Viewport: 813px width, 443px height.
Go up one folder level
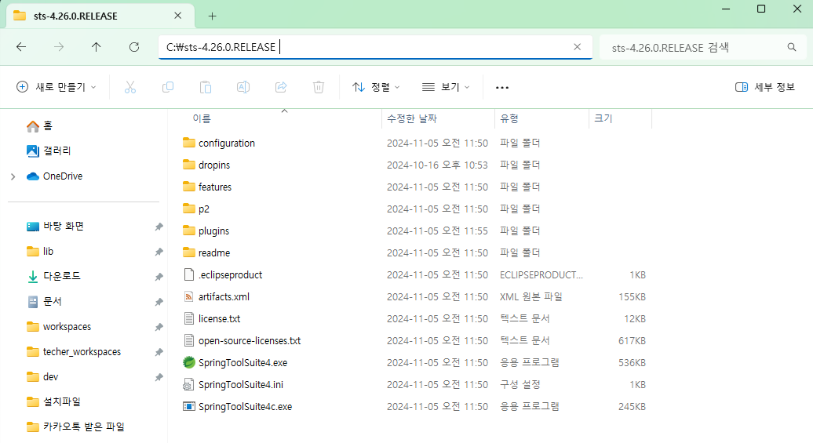[97, 47]
